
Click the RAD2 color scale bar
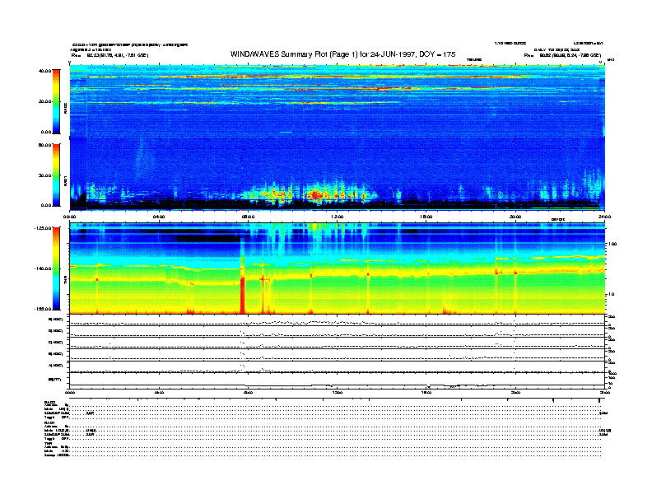coord(56,101)
